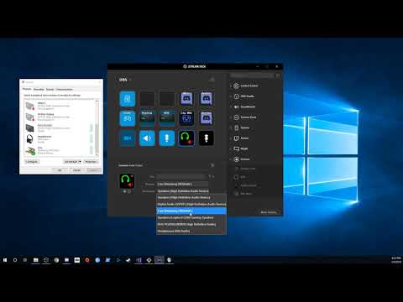Viewport: 403px width, 302px height.
Task: Choose the NVIDIA High Definition Audio option
Action: (x=191, y=224)
